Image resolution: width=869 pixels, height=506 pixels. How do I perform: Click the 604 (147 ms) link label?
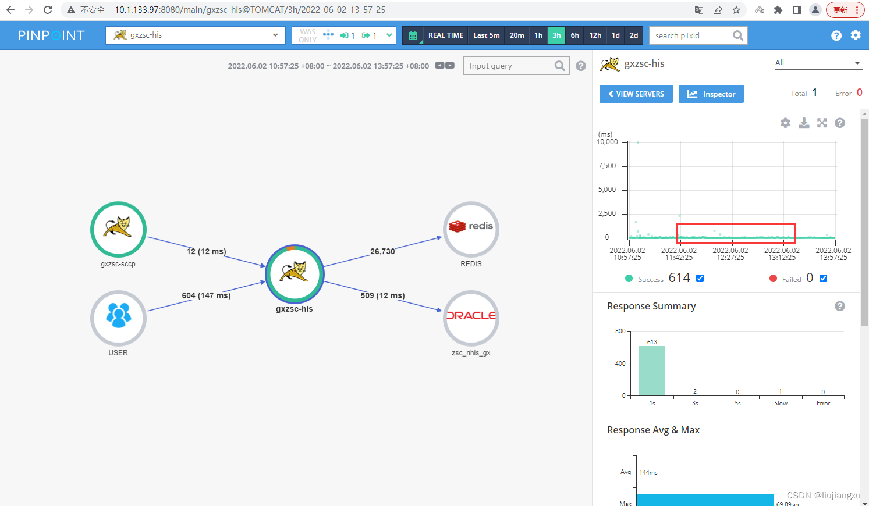pos(206,295)
